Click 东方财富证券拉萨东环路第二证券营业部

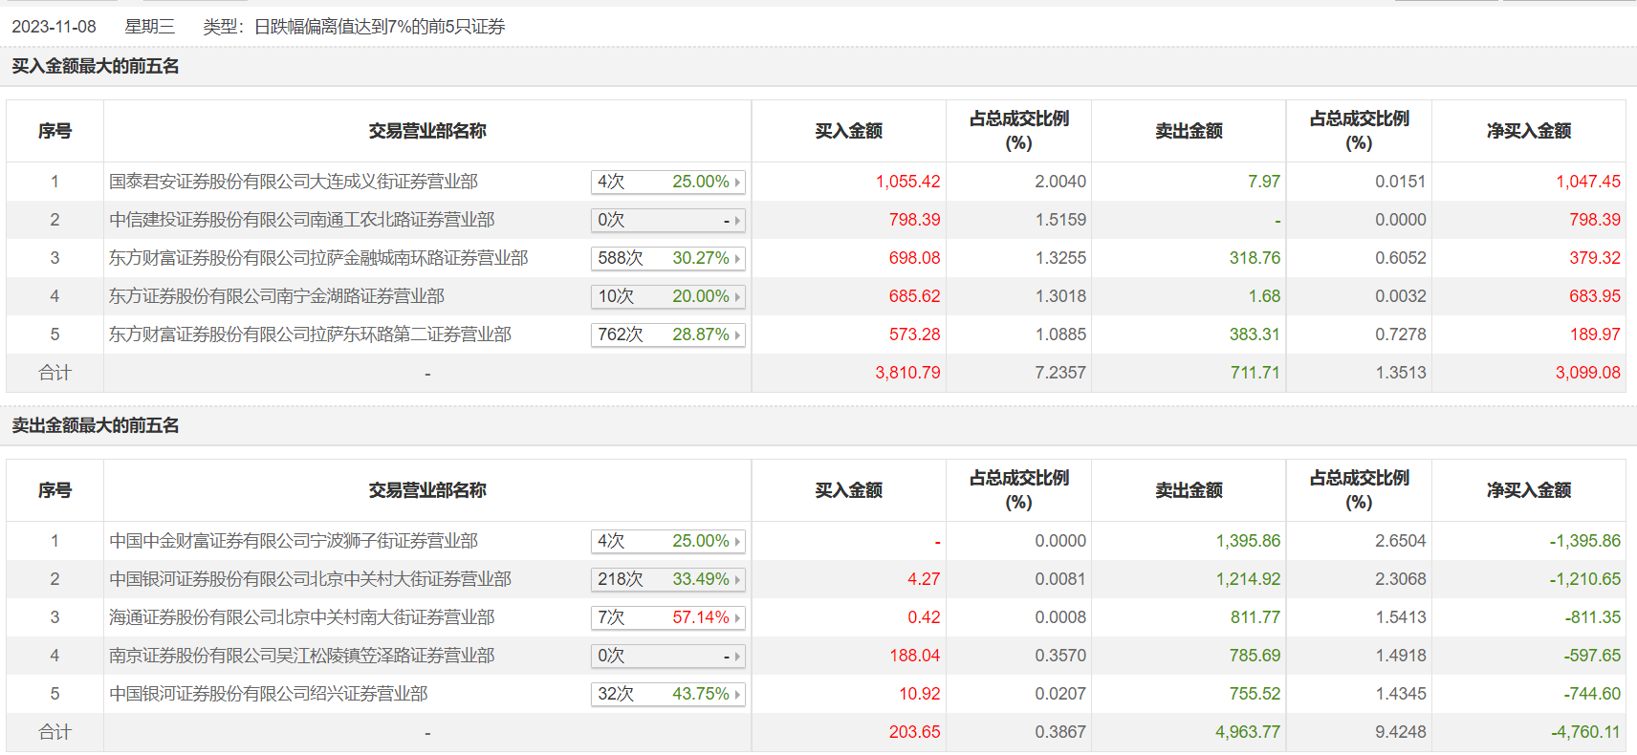click(311, 334)
